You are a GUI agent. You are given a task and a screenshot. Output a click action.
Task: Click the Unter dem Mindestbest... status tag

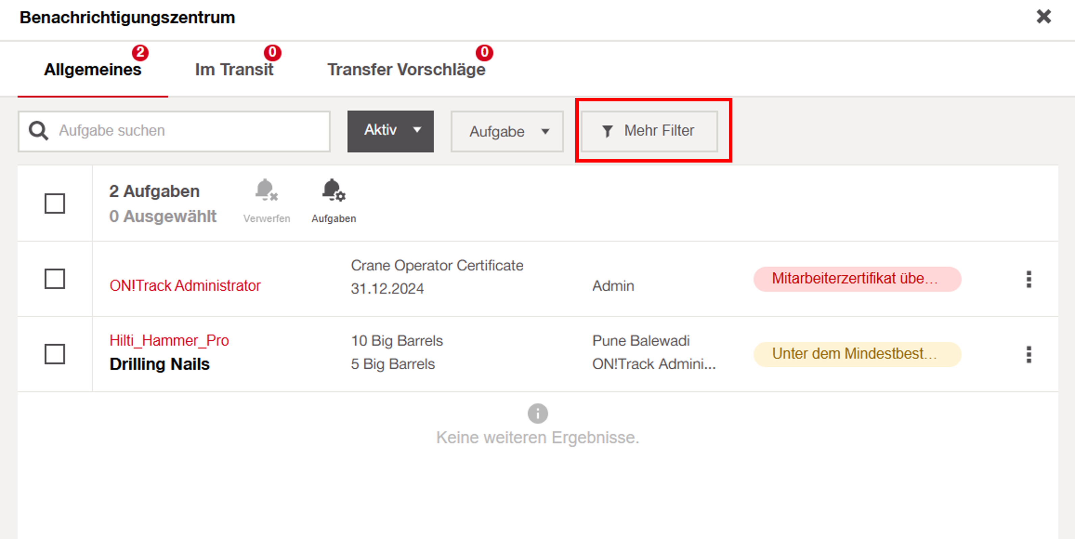tap(857, 354)
